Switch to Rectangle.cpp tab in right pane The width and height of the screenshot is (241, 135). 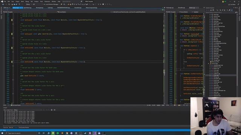[170, 7]
